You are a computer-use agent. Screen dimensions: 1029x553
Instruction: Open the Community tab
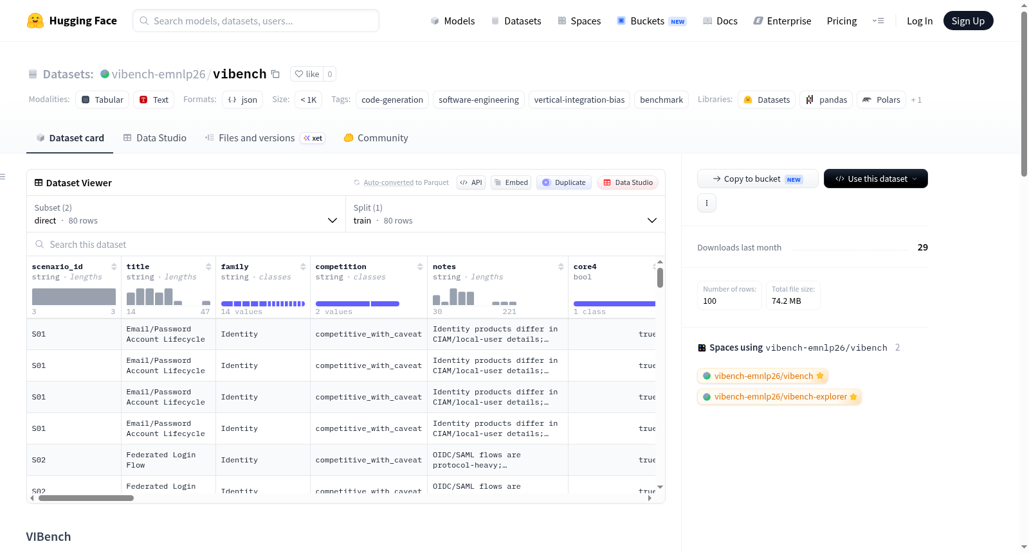tap(376, 137)
